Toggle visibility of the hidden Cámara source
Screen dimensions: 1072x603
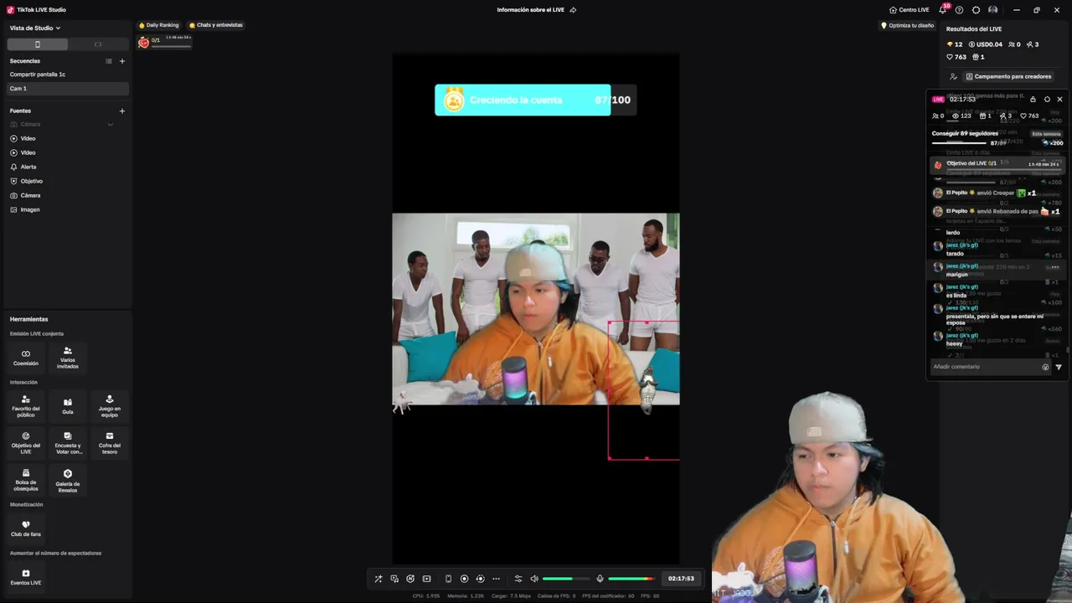[110, 124]
